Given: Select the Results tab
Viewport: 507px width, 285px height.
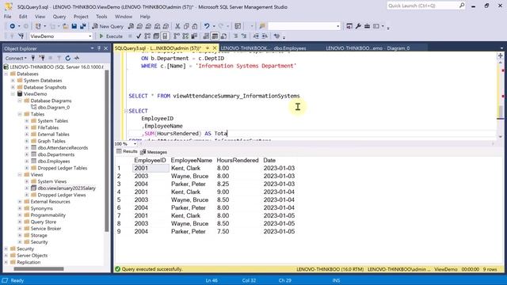Looking at the screenshot, I should click(x=127, y=151).
